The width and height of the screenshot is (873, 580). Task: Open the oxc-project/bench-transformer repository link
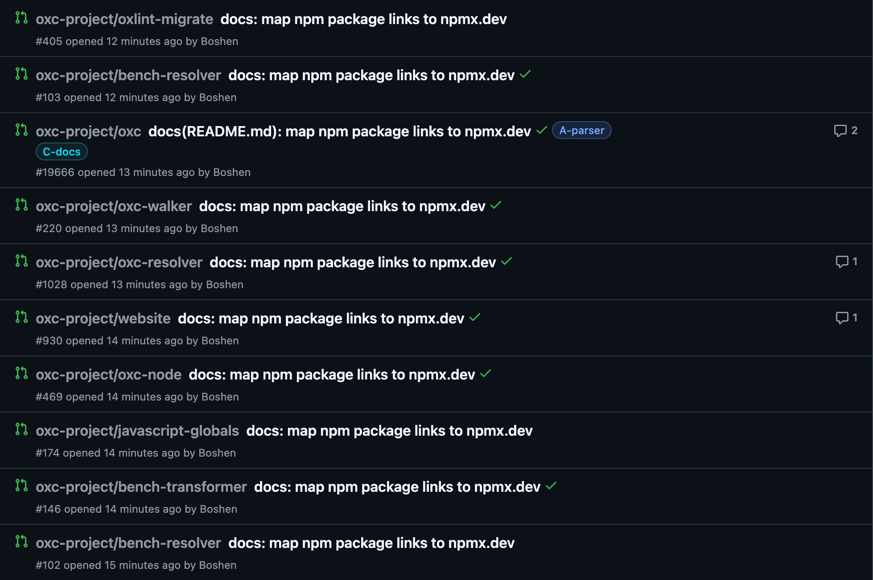(x=141, y=487)
